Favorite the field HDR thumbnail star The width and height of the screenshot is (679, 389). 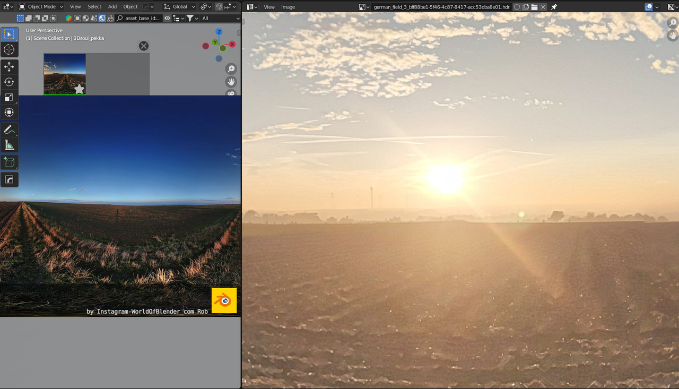pos(79,89)
